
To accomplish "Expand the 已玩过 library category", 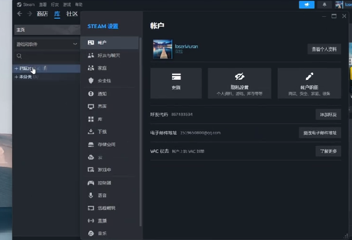I will pyautogui.click(x=16, y=68).
